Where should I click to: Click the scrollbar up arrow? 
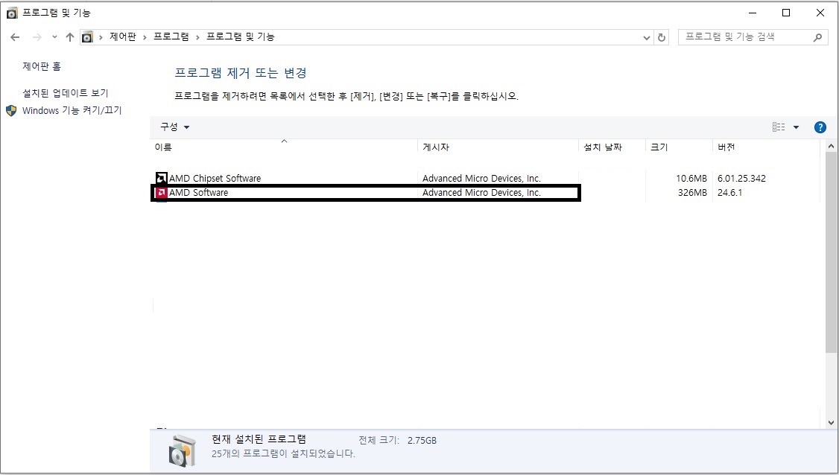[831, 146]
